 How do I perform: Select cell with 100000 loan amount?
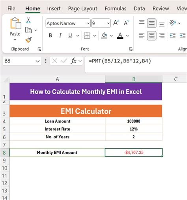(134, 121)
